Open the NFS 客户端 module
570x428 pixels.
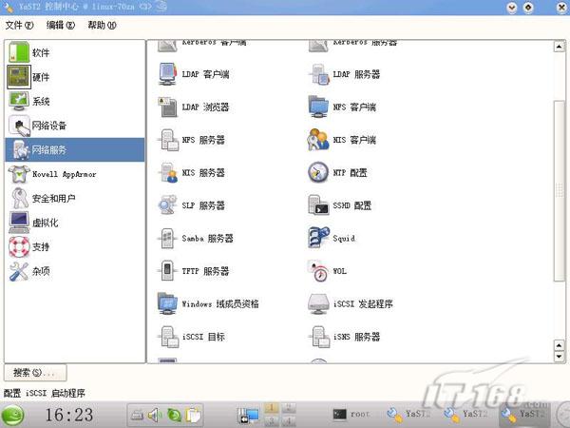point(342,107)
